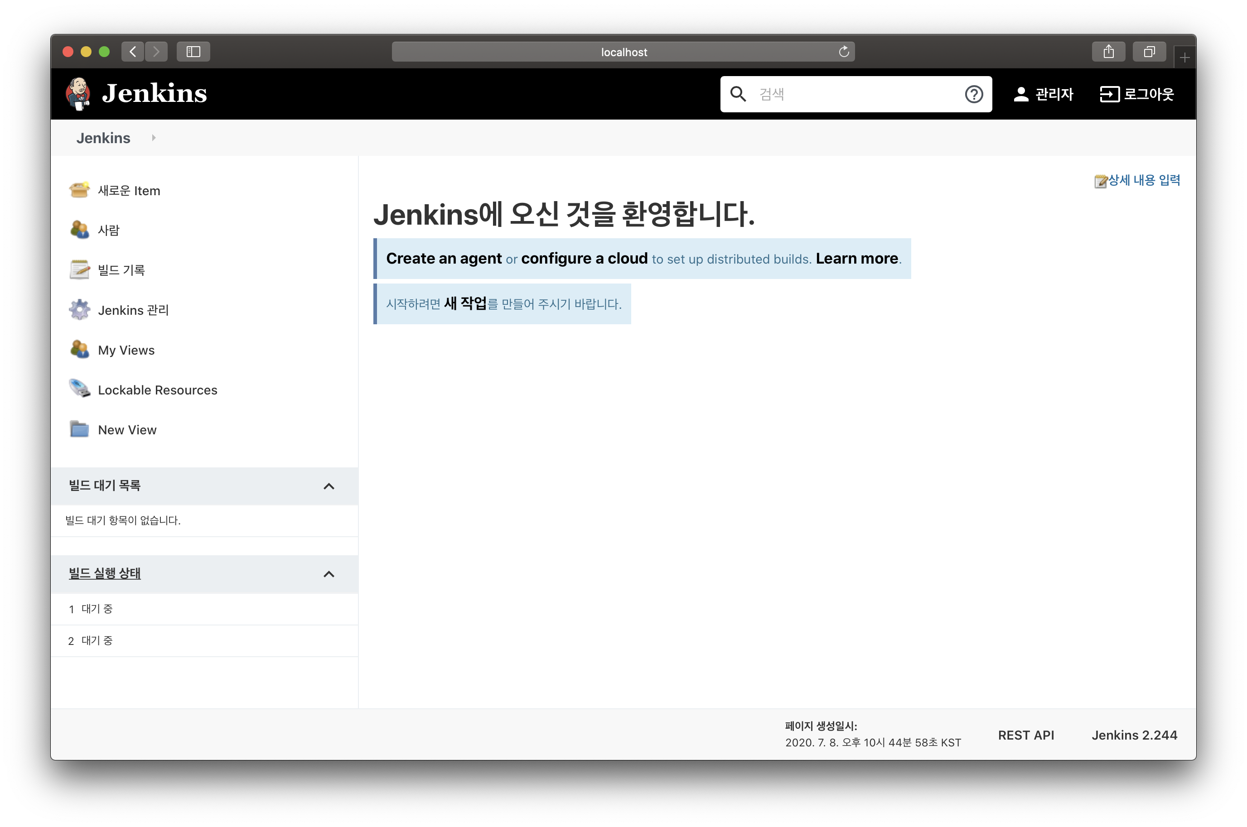The width and height of the screenshot is (1247, 827).
Task: Focus the 검색 search field
Action: click(x=855, y=94)
